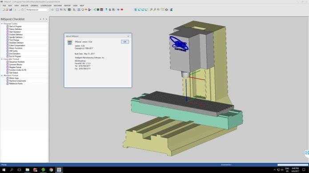Click the IMSpost icon in the About dialog

coord(70,43)
